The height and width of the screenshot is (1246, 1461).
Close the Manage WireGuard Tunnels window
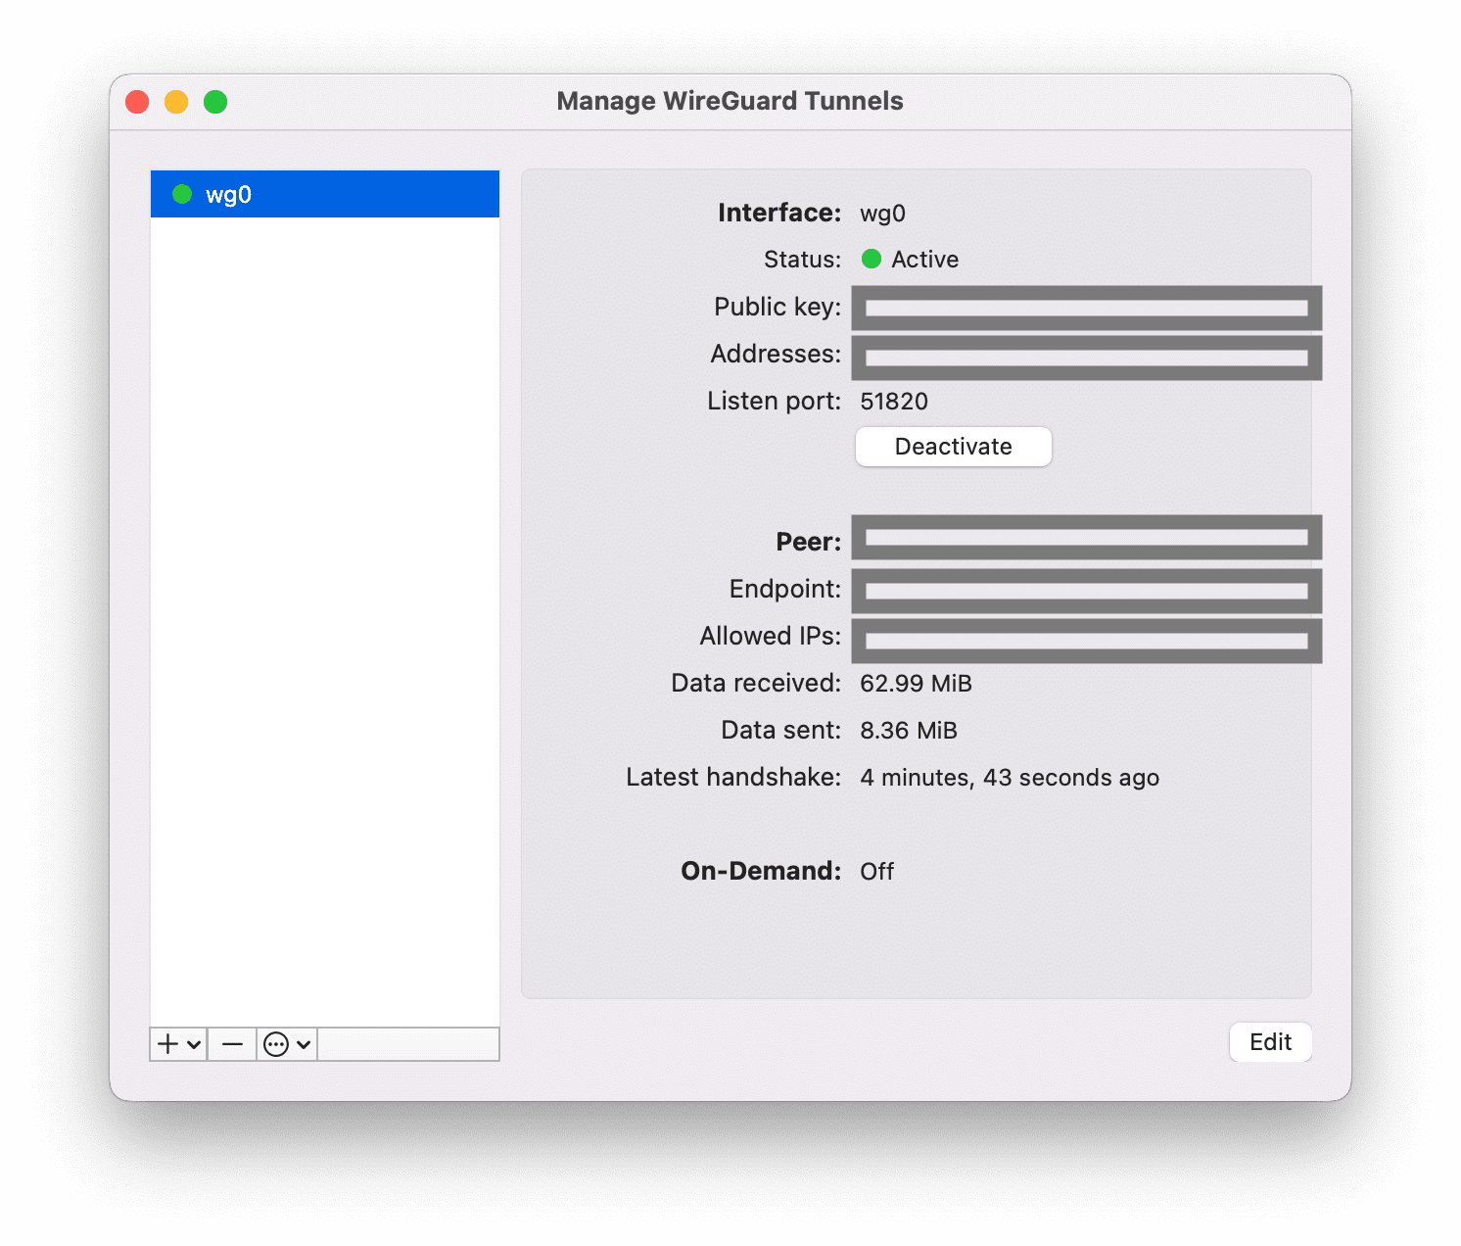[137, 102]
